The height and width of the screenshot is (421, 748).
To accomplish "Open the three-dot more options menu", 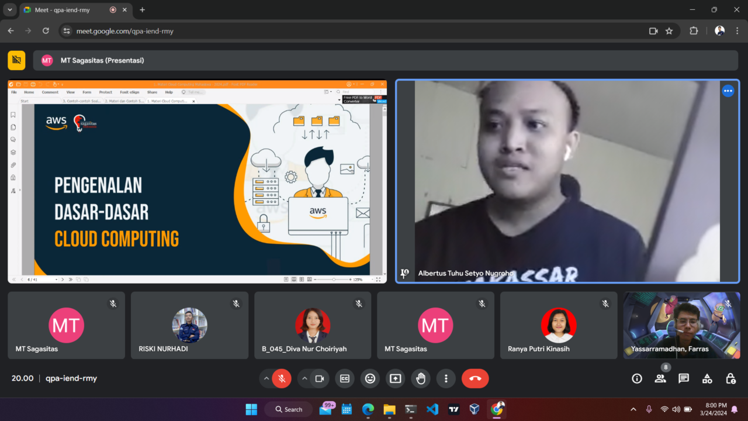I will (446, 378).
